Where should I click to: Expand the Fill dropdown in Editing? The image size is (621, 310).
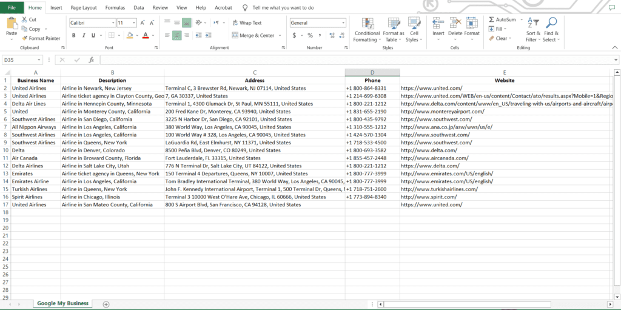505,29
